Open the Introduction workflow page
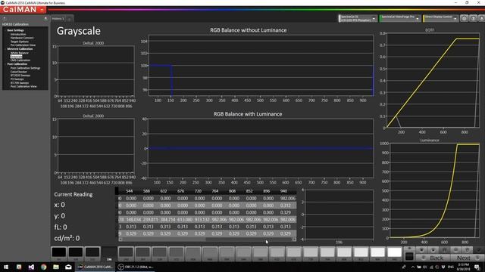This screenshot has height=272, width=485. point(18,34)
